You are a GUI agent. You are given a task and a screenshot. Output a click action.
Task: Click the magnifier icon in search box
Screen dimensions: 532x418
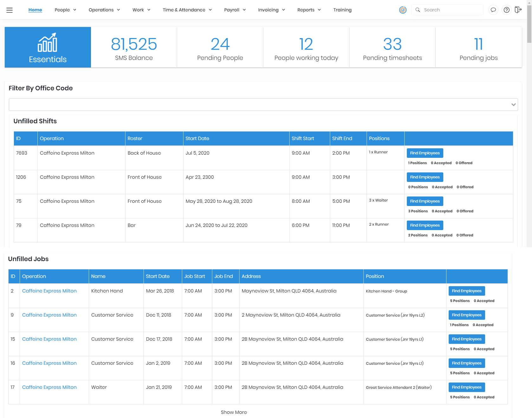(418, 10)
